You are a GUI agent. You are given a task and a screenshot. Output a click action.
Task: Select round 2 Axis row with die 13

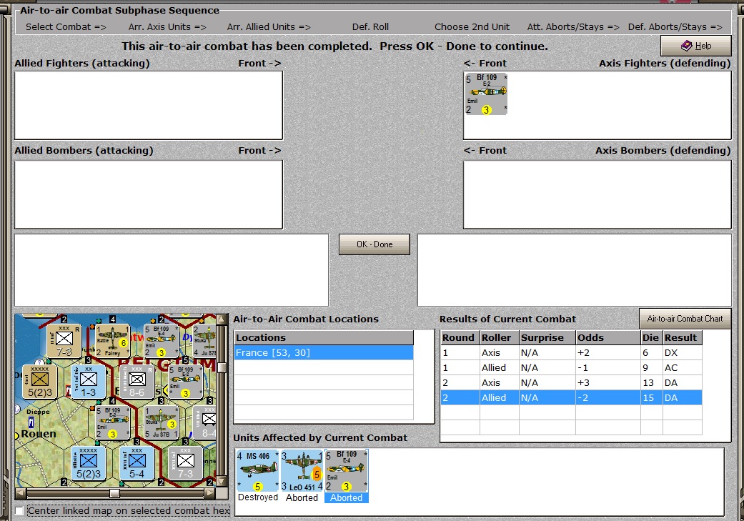point(571,383)
